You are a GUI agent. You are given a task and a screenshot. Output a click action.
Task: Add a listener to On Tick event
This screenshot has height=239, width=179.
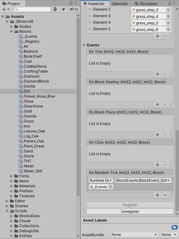pos(157,74)
